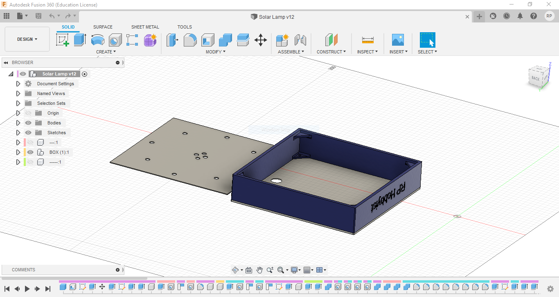The height and width of the screenshot is (297, 559).
Task: Redo the last undone action
Action: tap(68, 16)
